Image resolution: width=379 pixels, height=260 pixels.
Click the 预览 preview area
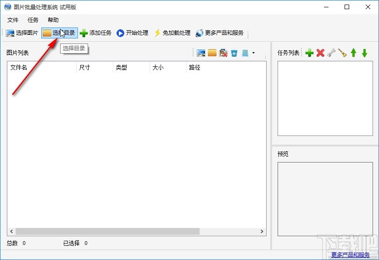[x=325, y=199]
